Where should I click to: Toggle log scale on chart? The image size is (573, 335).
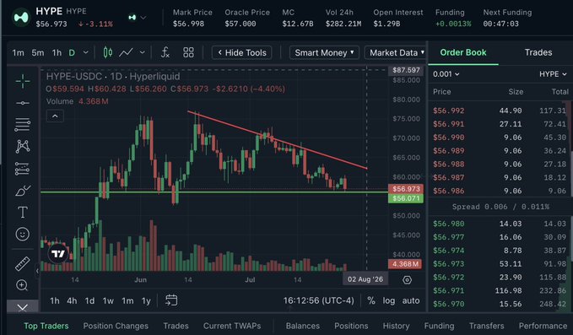pos(389,300)
